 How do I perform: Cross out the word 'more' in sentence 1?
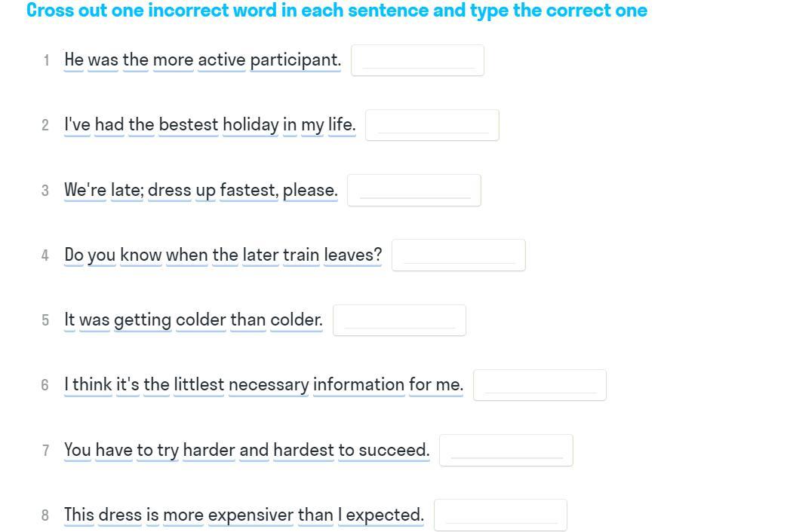173,60
